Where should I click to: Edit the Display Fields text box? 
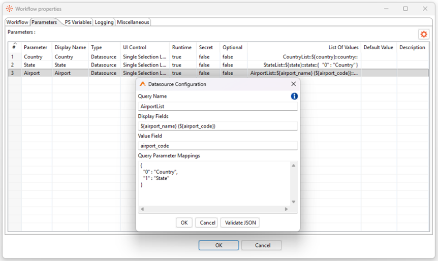pos(217,126)
